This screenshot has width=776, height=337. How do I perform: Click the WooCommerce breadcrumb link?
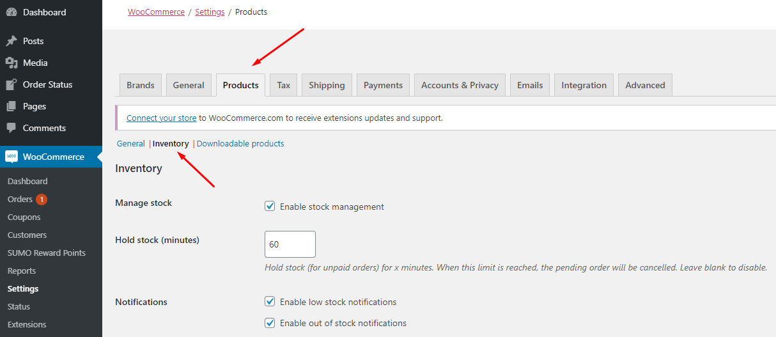pyautogui.click(x=156, y=12)
